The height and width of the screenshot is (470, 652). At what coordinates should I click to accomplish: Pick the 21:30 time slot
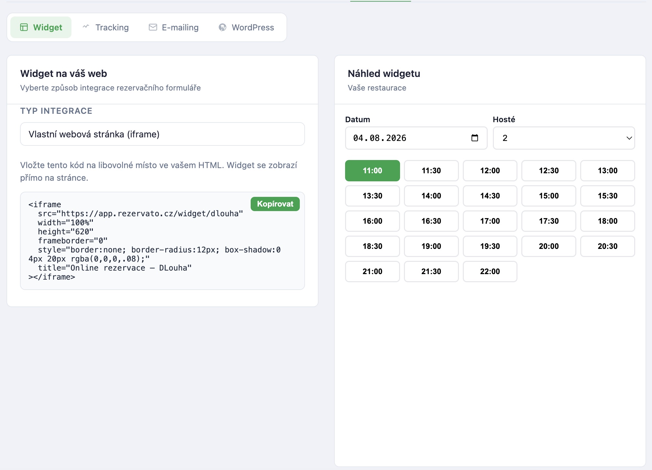(431, 272)
